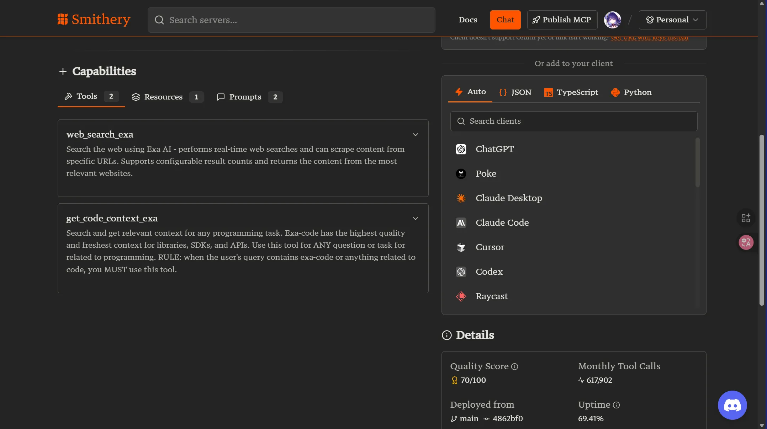Click the client list scrollbar

tap(697, 162)
